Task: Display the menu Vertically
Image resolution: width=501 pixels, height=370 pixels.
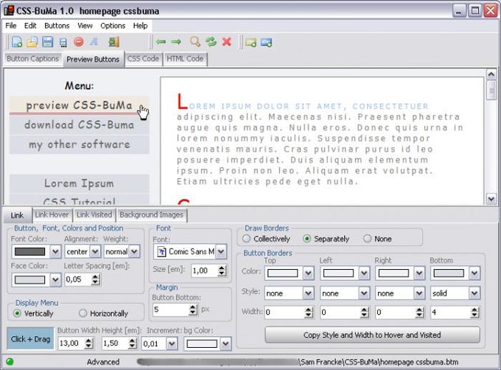Action: (17, 313)
